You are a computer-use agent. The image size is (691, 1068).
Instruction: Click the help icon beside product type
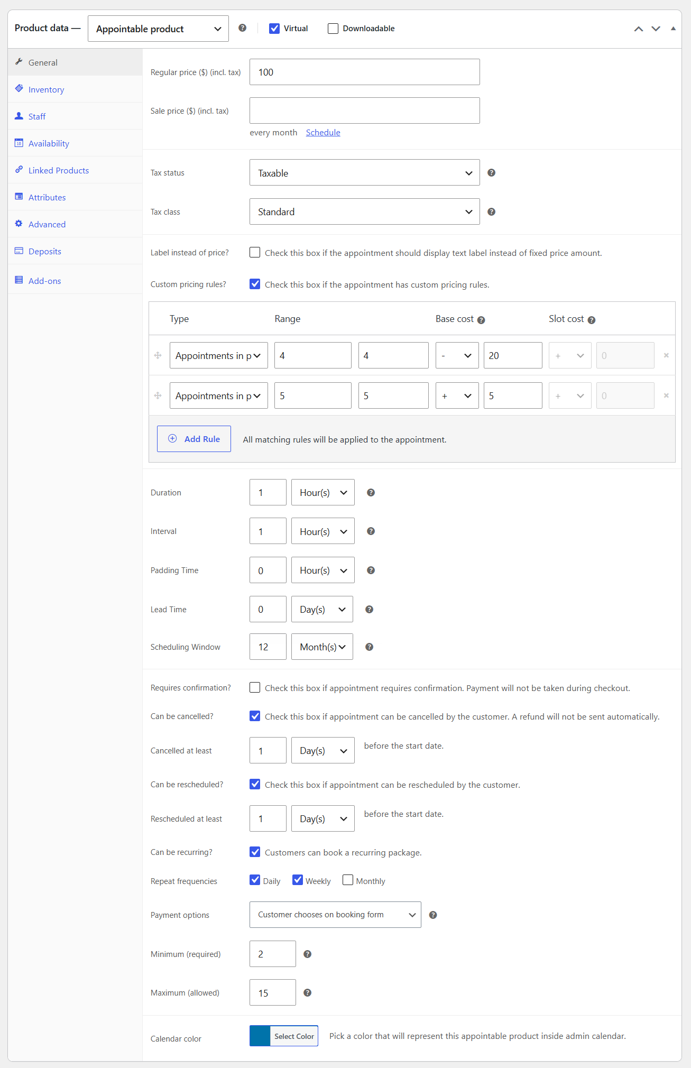point(242,28)
